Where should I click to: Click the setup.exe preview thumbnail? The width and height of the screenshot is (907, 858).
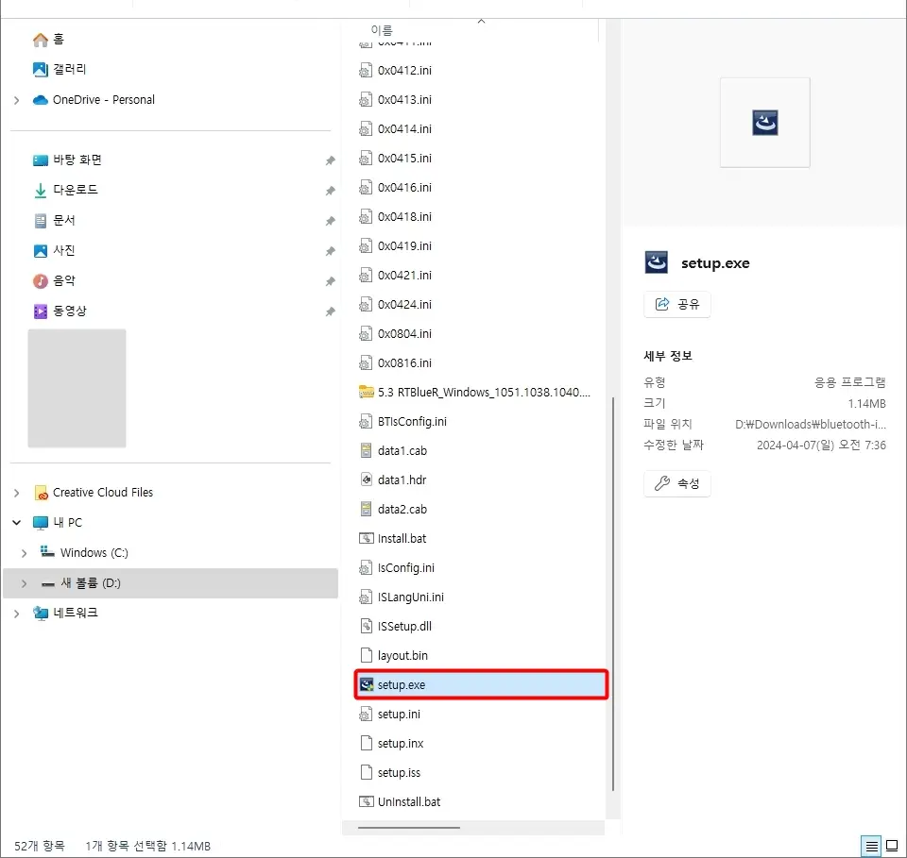[764, 123]
